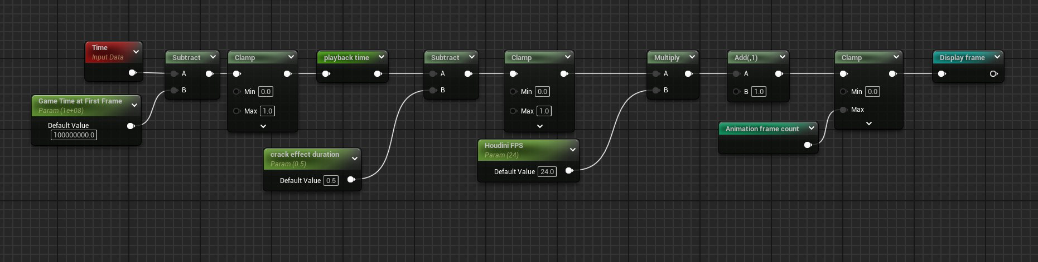The width and height of the screenshot is (1038, 262).
Task: Collapse the Multiply node chevron
Action: click(x=692, y=57)
